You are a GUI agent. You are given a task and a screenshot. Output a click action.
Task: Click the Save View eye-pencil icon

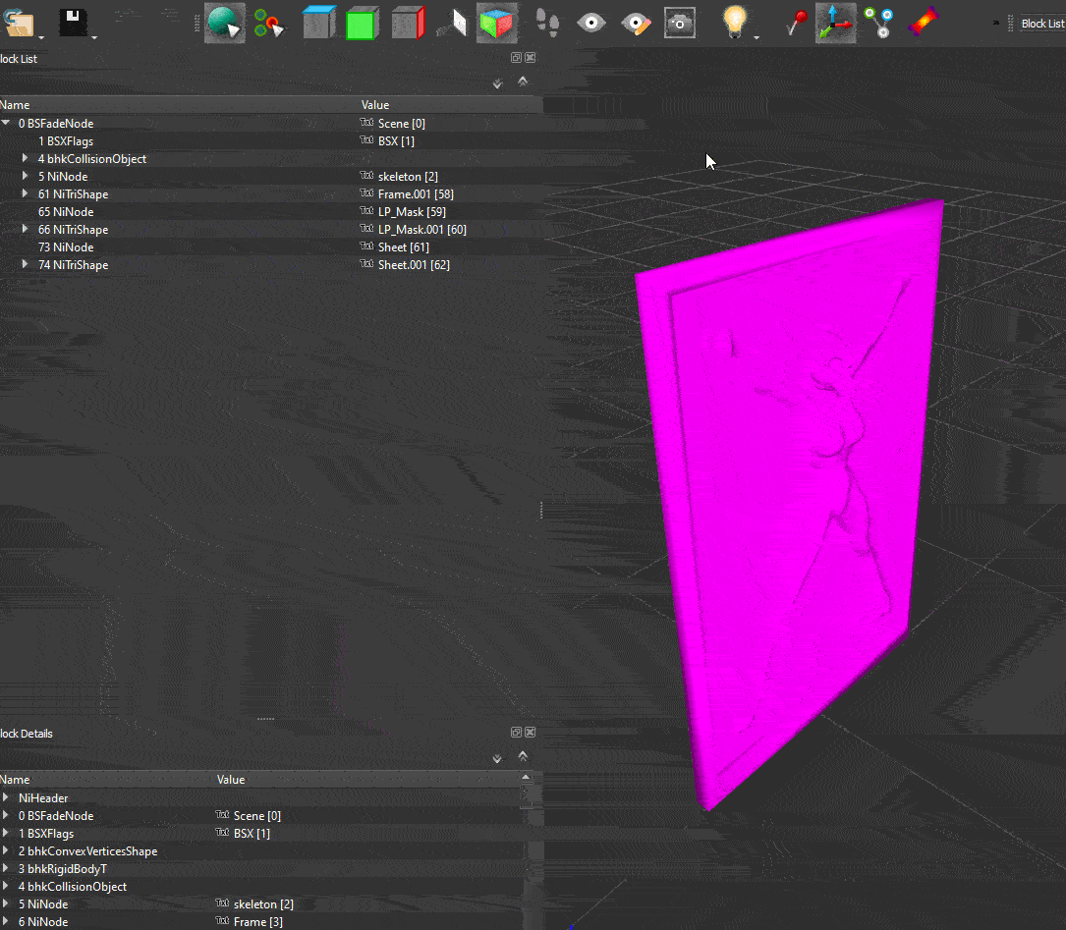point(636,24)
